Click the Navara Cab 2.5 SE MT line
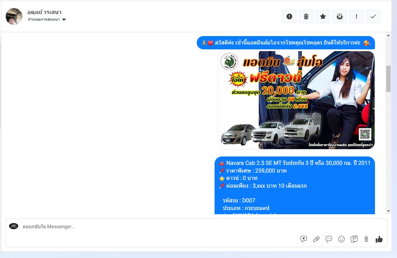Image resolution: width=397 pixels, height=258 pixels. tap(295, 163)
